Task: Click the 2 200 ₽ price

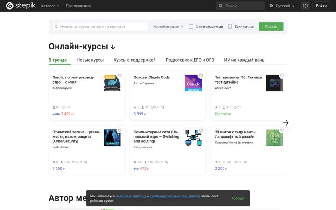Action: [x=221, y=168]
